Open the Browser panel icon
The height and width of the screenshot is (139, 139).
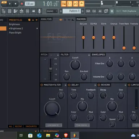coord(4,11)
